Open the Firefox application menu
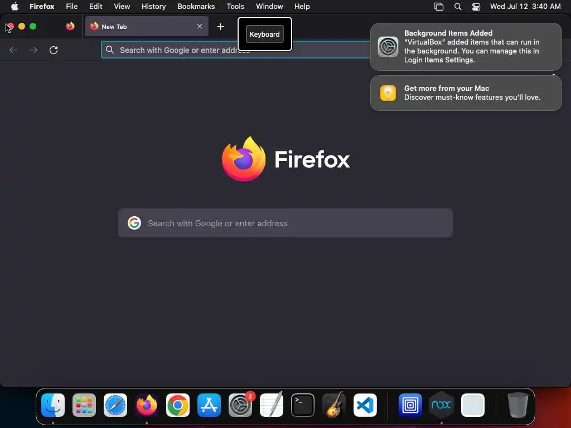The height and width of the screenshot is (428, 571). click(x=42, y=6)
